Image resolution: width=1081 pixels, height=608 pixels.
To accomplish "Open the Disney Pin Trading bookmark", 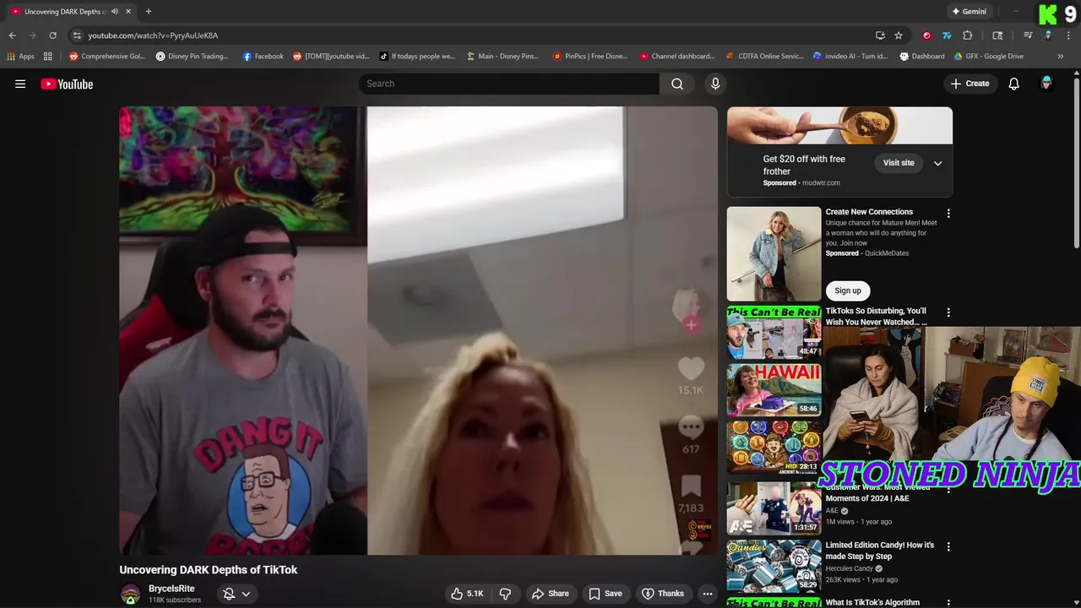I will [x=193, y=57].
